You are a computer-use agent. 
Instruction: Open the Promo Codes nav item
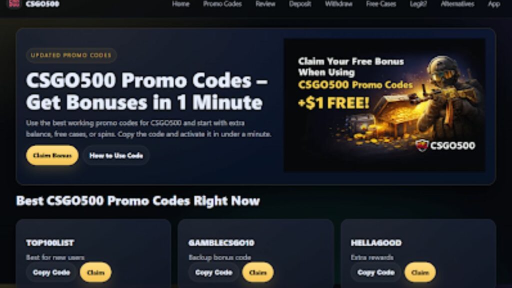[x=222, y=4]
